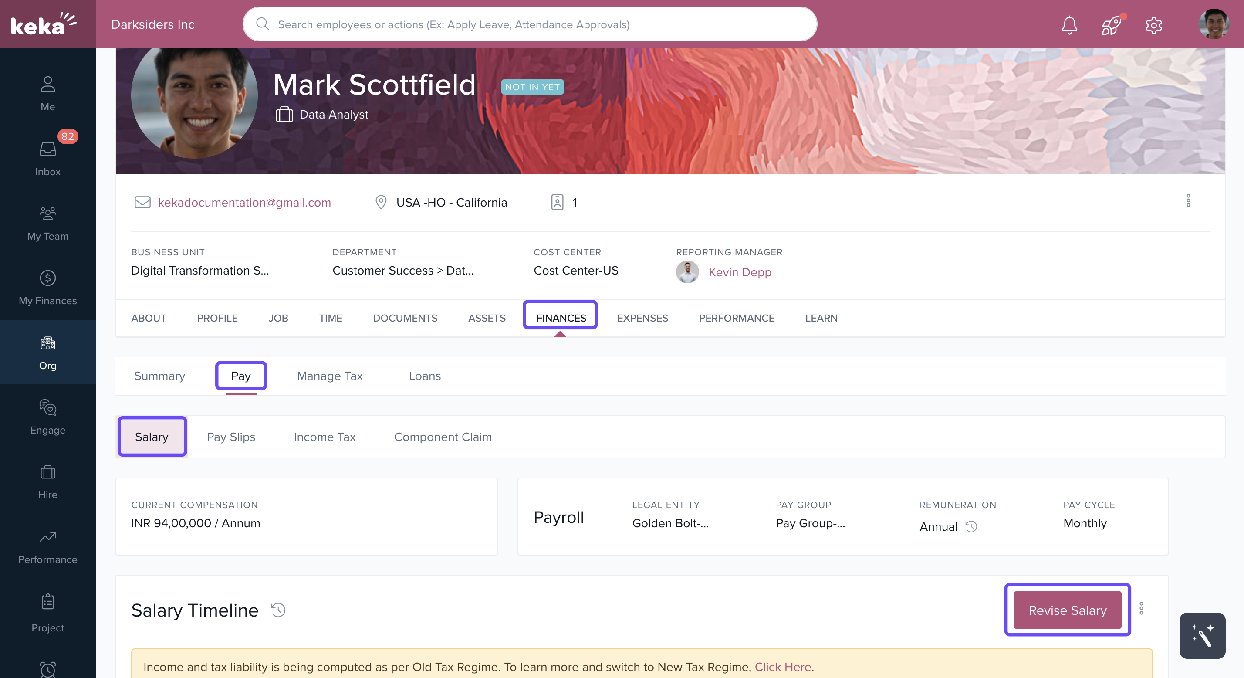Click the rocket updates icon
Viewport: 1244px width, 678px height.
pyautogui.click(x=1111, y=25)
